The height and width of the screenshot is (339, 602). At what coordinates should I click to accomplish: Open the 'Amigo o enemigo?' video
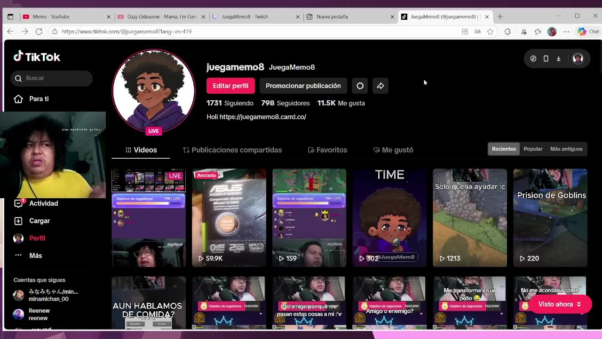click(x=389, y=303)
